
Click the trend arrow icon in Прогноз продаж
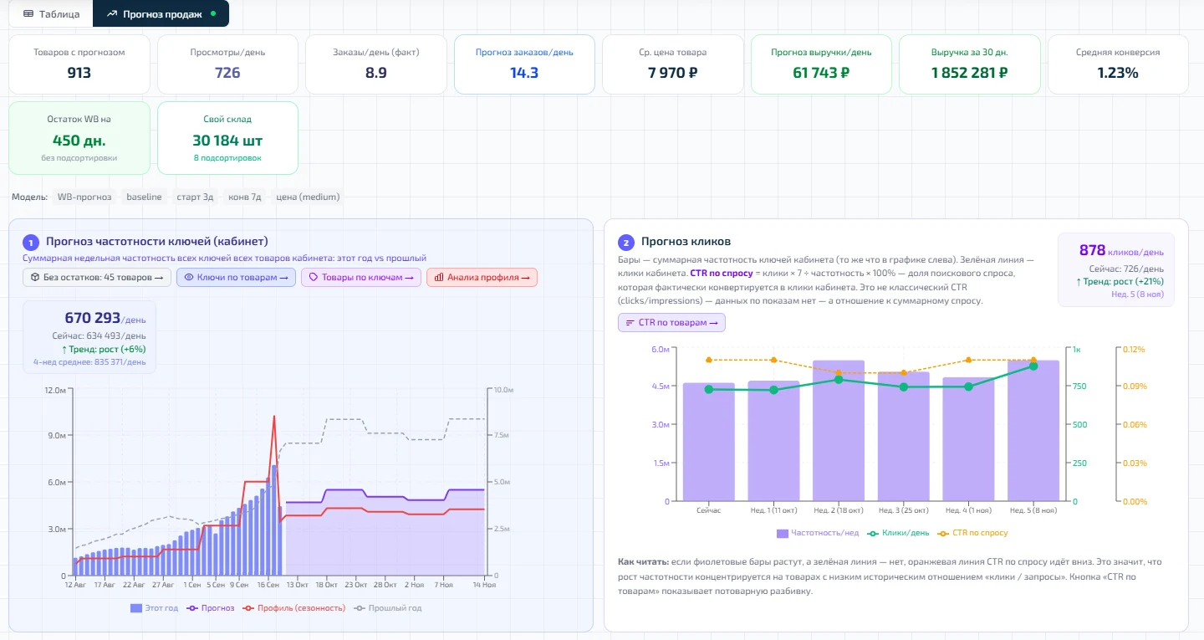112,14
